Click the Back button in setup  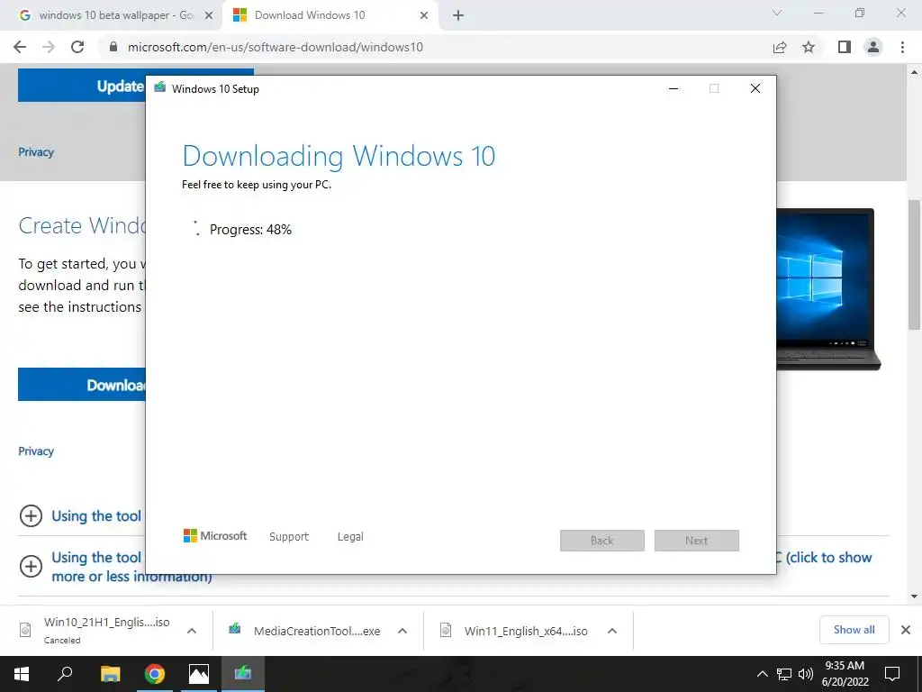[x=602, y=541]
